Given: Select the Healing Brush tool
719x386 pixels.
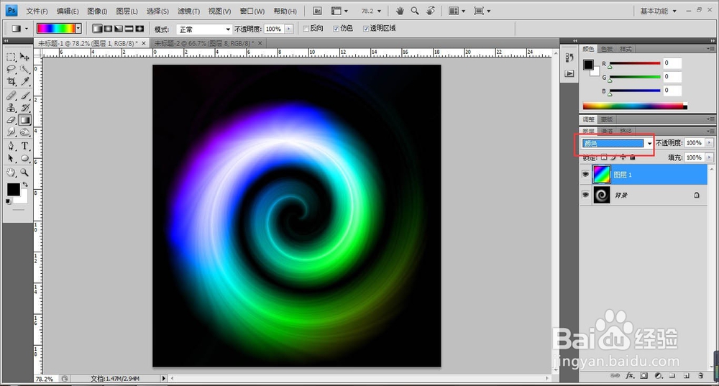Looking at the screenshot, I should [11, 96].
